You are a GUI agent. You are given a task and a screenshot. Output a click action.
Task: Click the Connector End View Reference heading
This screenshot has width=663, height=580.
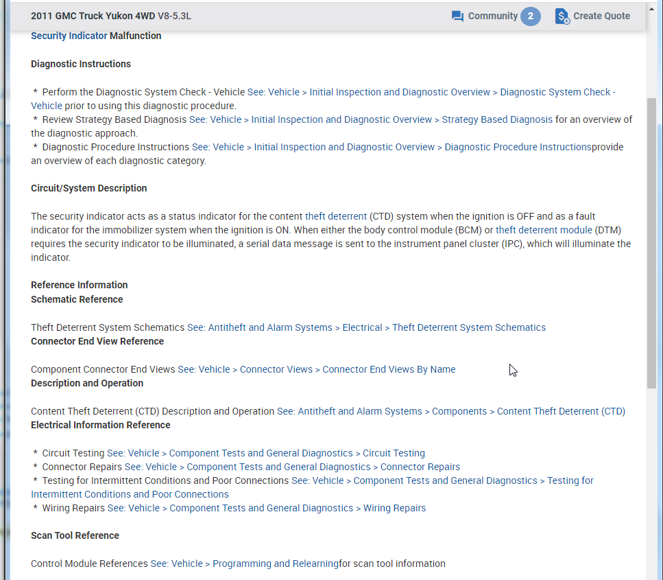97,341
